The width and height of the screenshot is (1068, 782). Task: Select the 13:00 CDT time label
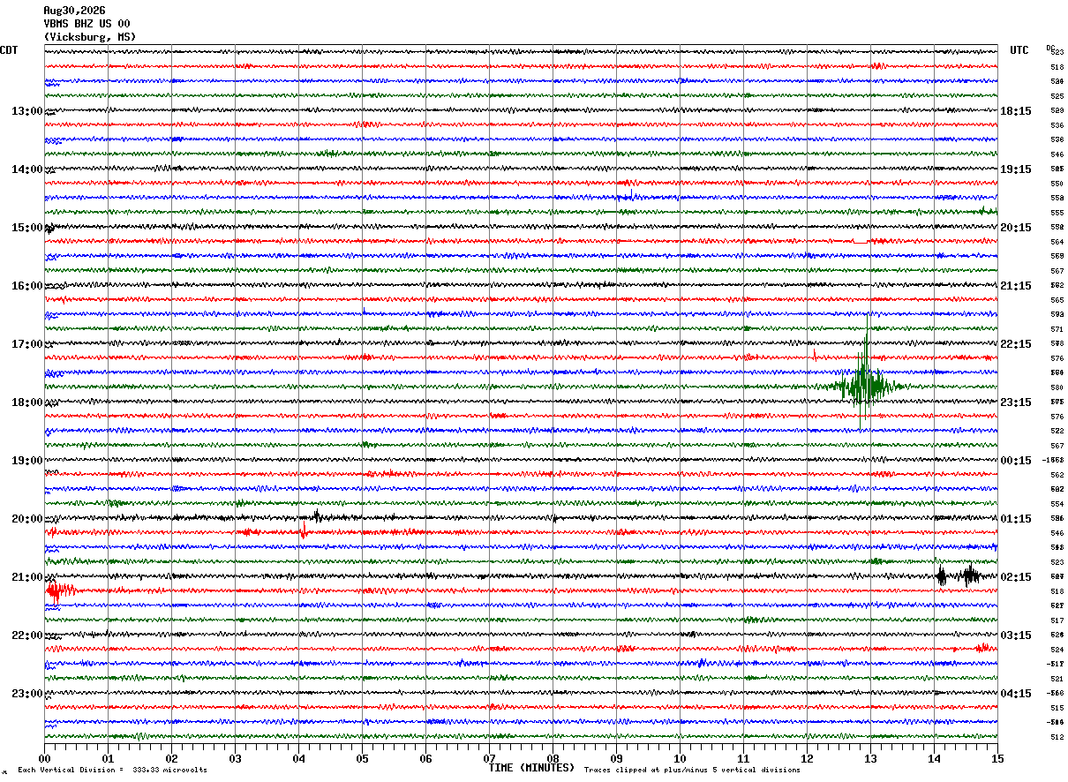[x=27, y=111]
